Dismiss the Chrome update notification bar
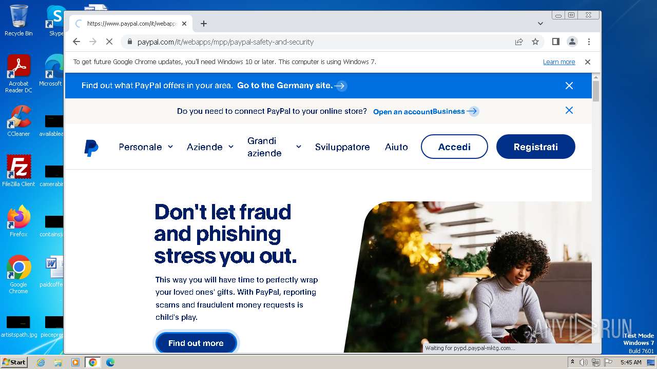 588,62
